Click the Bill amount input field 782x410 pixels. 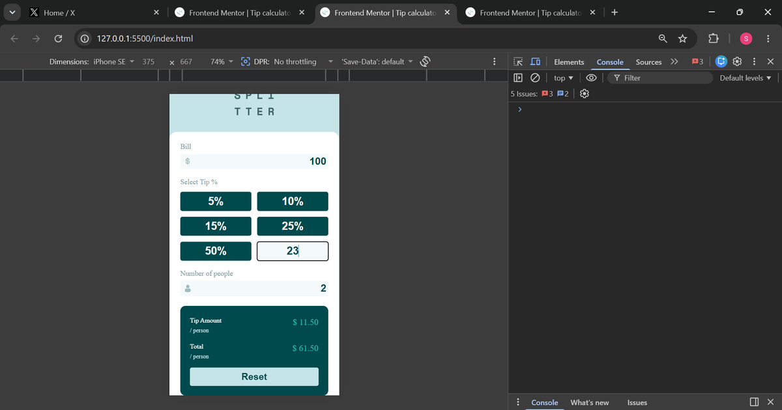[x=254, y=161]
